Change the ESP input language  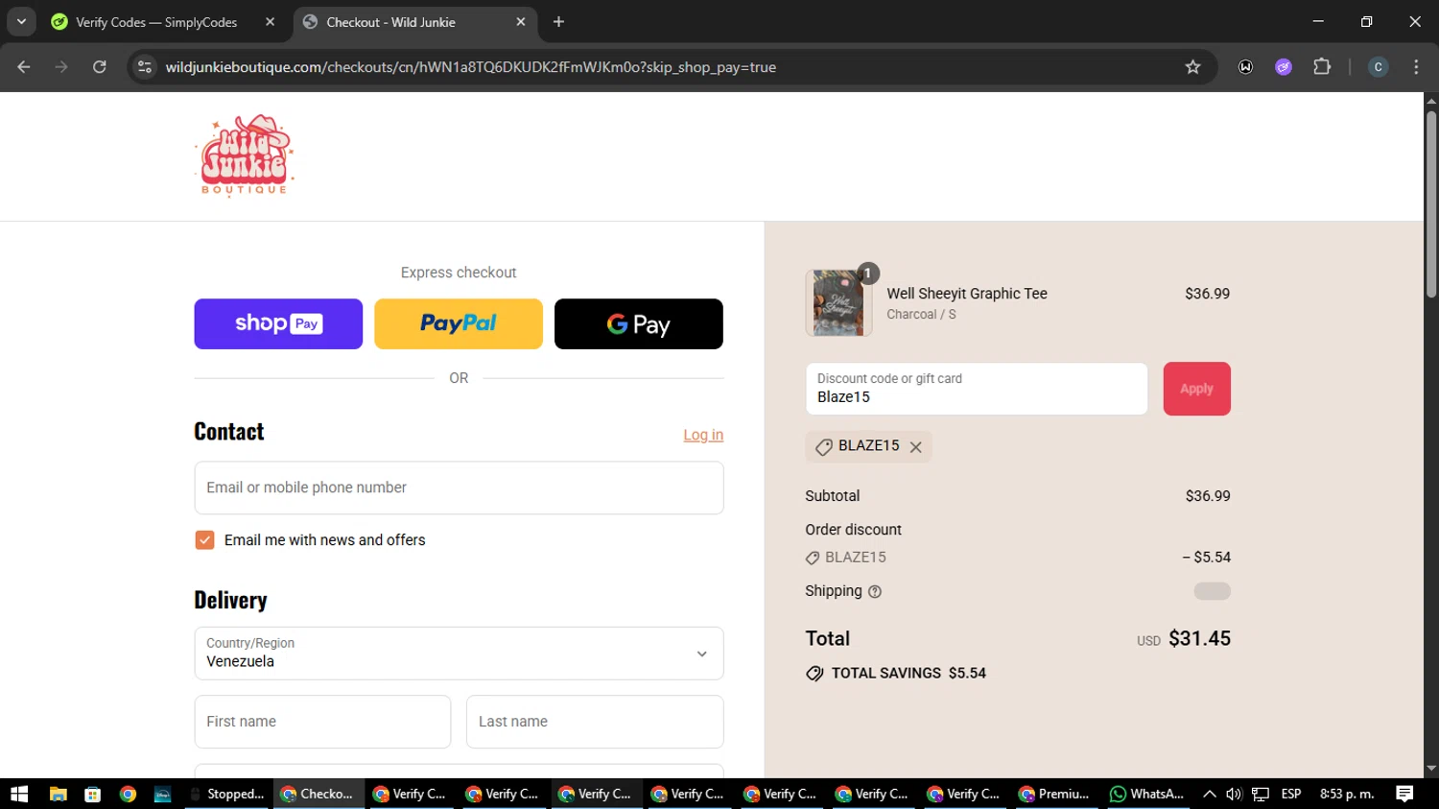coord(1291,794)
